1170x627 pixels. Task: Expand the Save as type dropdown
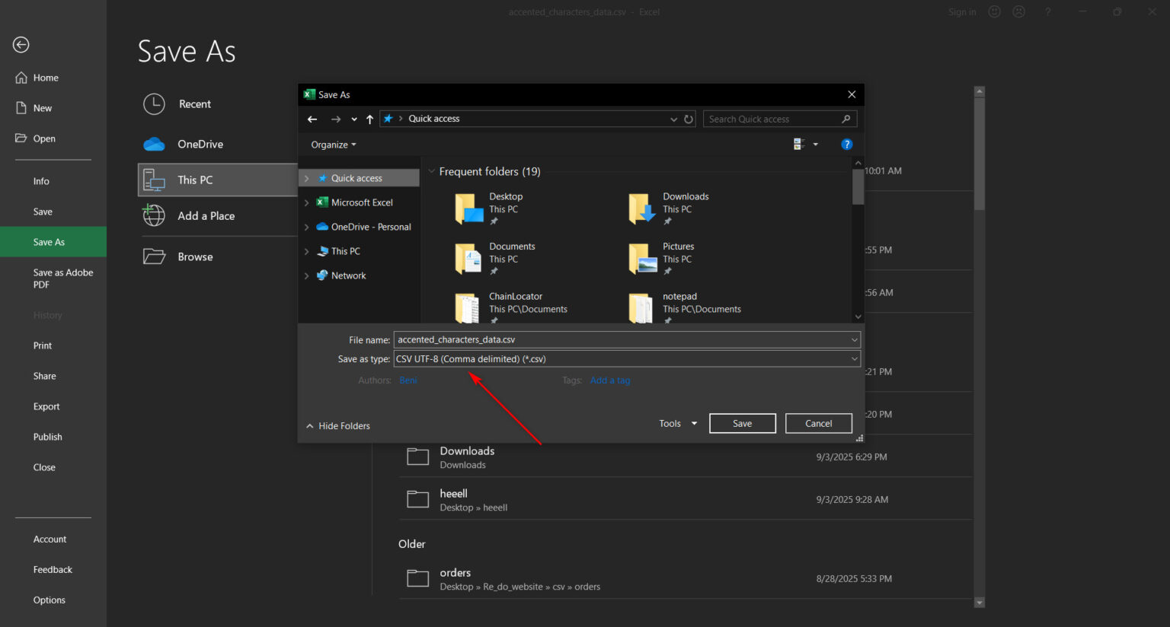854,359
